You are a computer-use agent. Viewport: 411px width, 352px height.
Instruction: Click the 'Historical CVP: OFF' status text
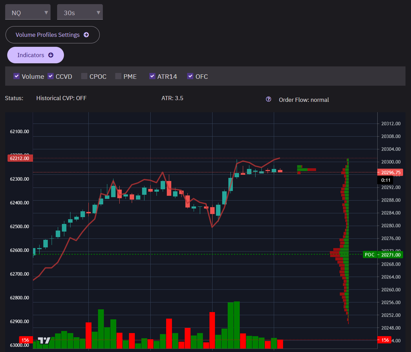tap(61, 98)
